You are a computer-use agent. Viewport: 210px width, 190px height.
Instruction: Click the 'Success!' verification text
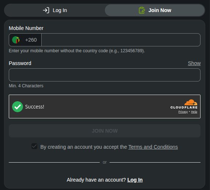pos(35,107)
